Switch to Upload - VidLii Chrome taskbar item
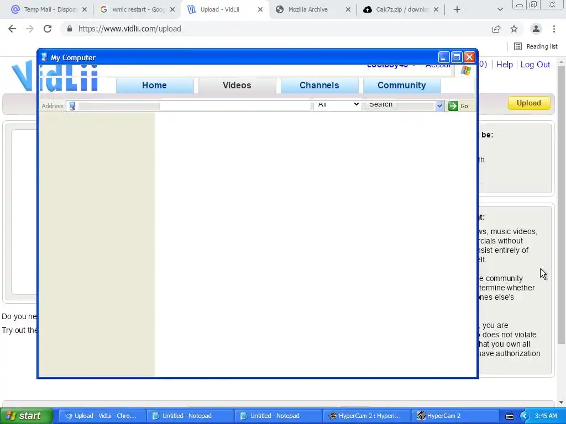This screenshot has height=424, width=566. pyautogui.click(x=102, y=416)
